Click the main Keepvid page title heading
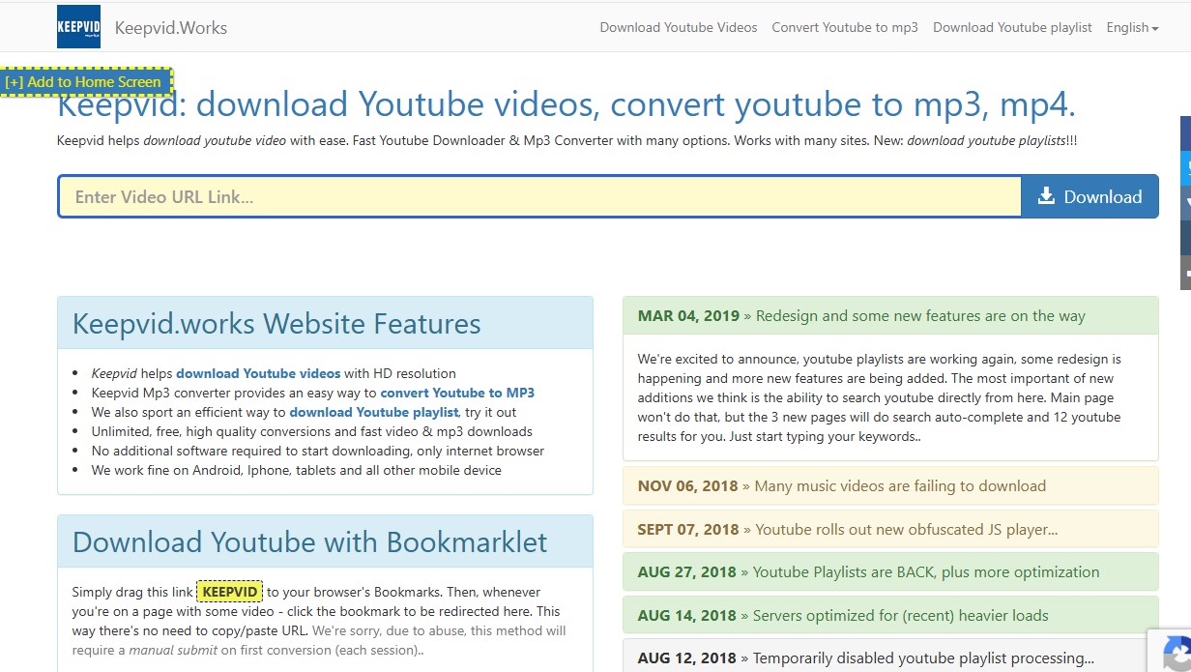The width and height of the screenshot is (1191, 672). pyautogui.click(x=566, y=105)
